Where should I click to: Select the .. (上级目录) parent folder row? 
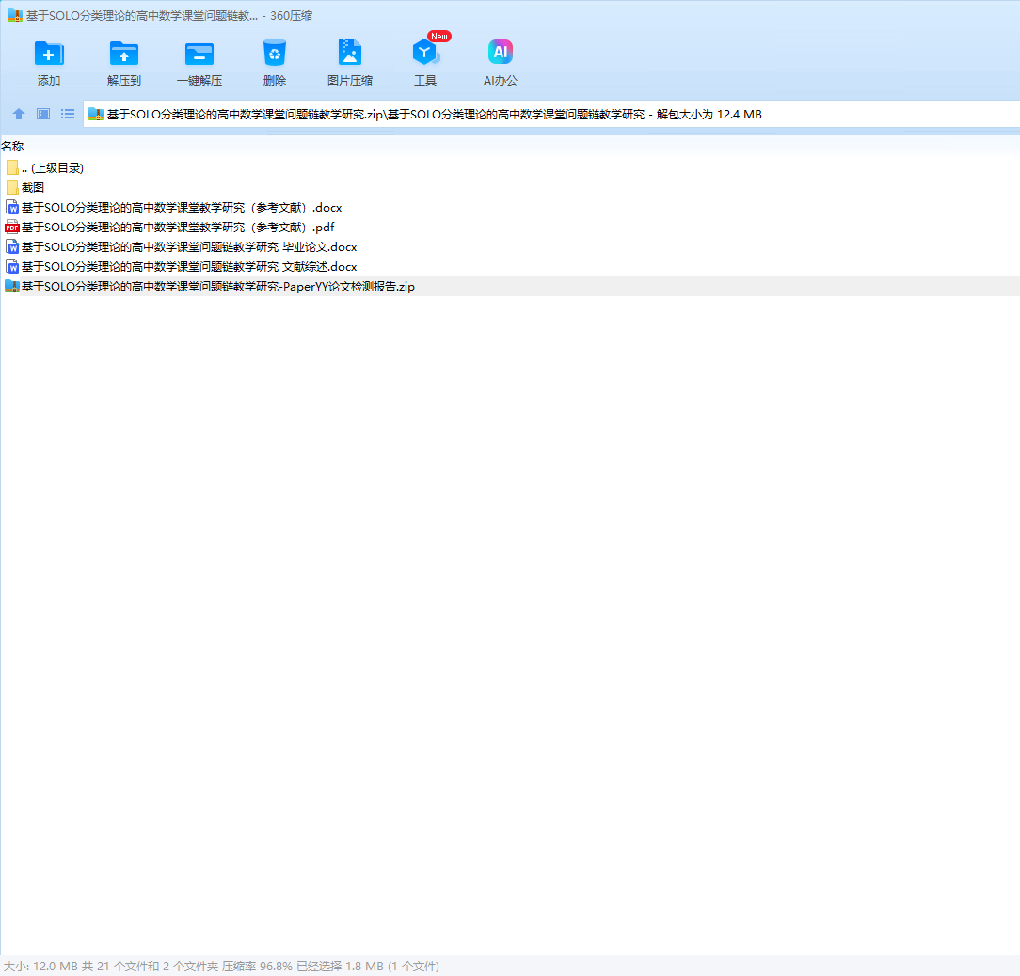[510, 167]
